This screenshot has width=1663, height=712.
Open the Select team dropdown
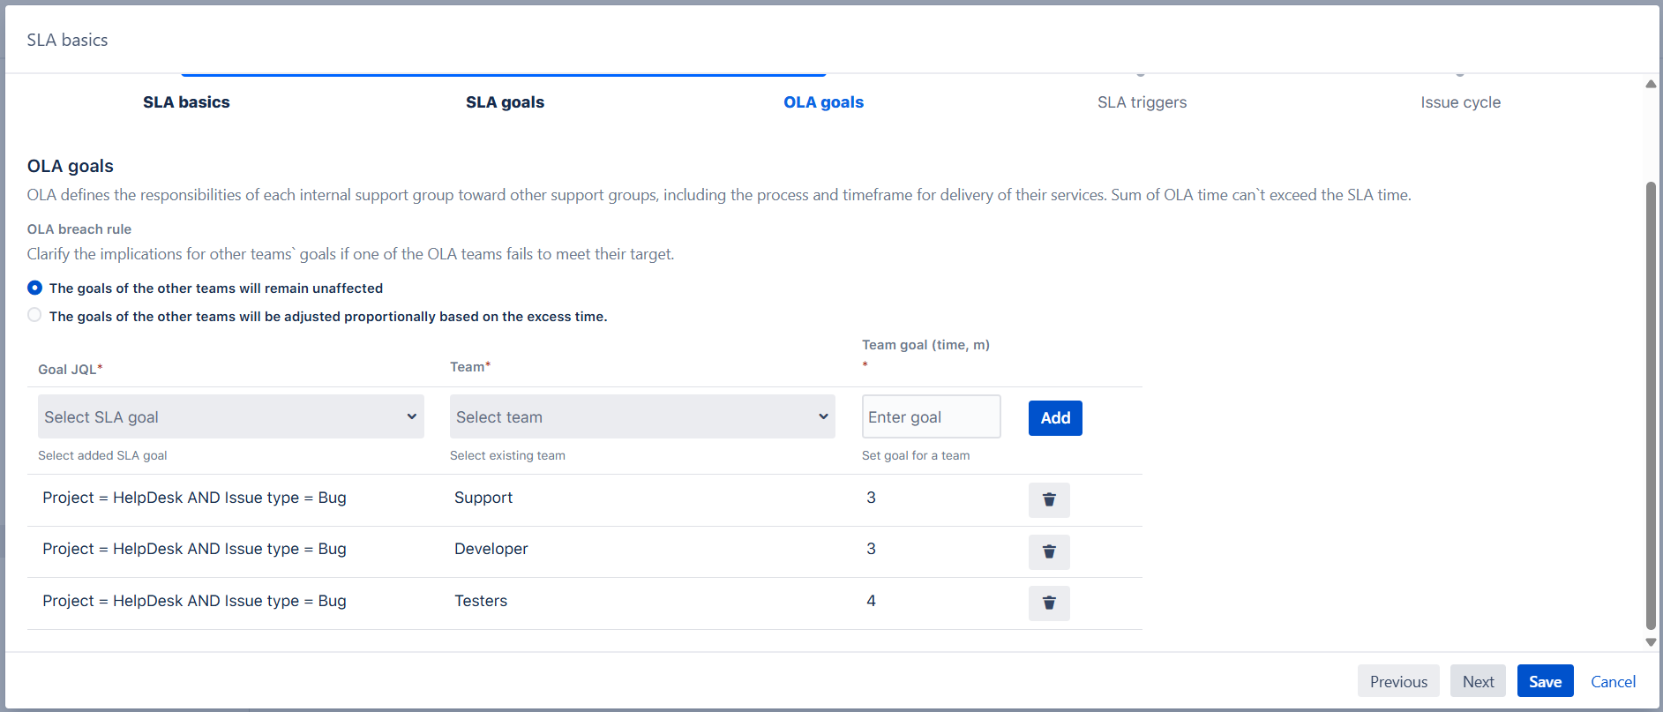pos(642,416)
